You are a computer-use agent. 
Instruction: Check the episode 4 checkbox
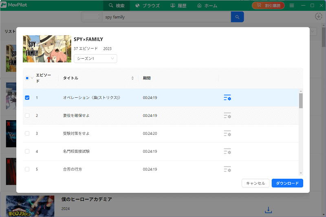point(27,151)
